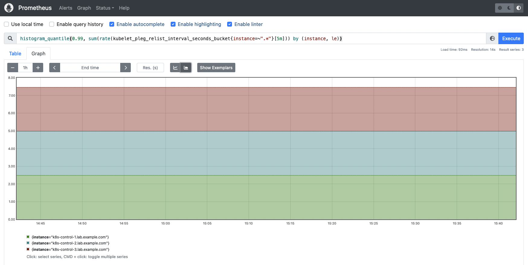
Task: Enable query history checkbox
Action: tap(52, 24)
